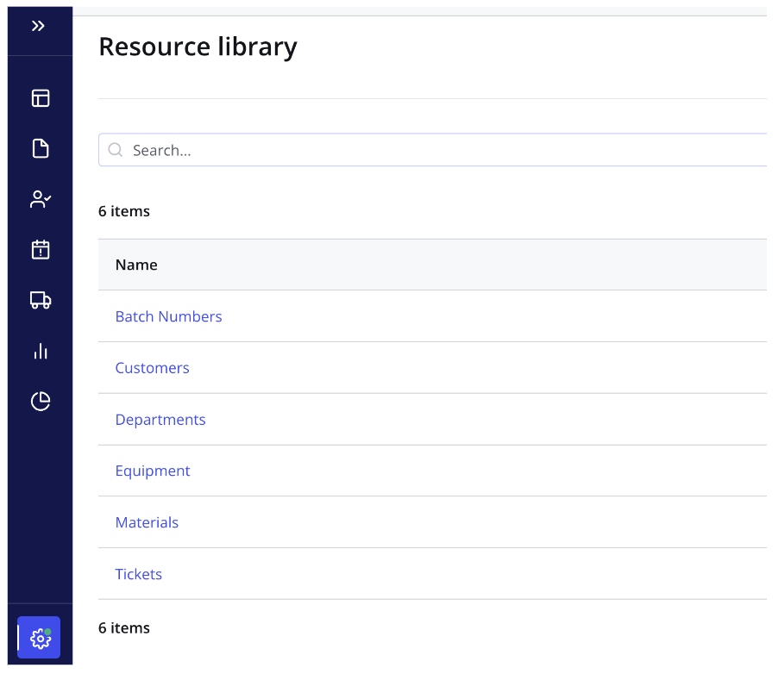Open the dashboard layout icon in sidebar

click(x=41, y=98)
